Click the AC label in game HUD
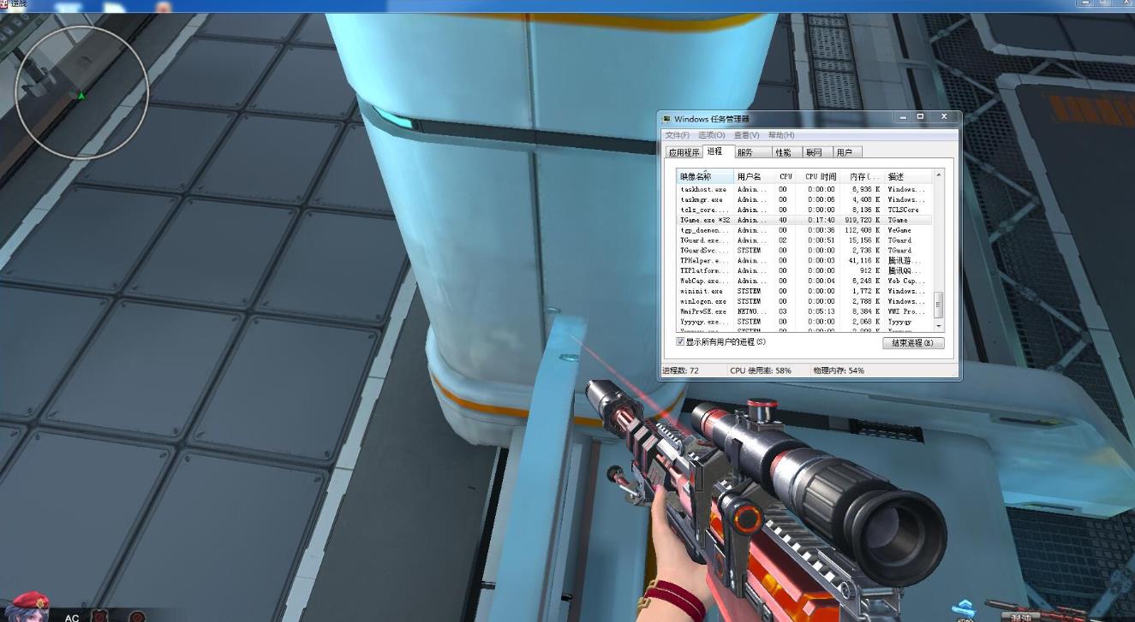The height and width of the screenshot is (622, 1135). coord(72,618)
